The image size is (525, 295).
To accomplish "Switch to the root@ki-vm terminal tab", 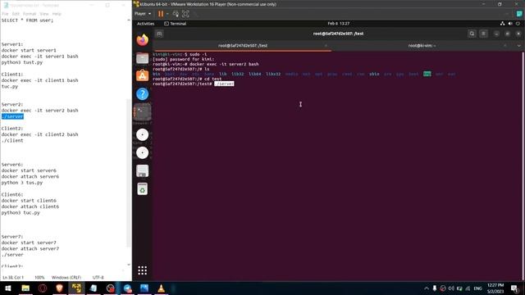I will click(422, 46).
